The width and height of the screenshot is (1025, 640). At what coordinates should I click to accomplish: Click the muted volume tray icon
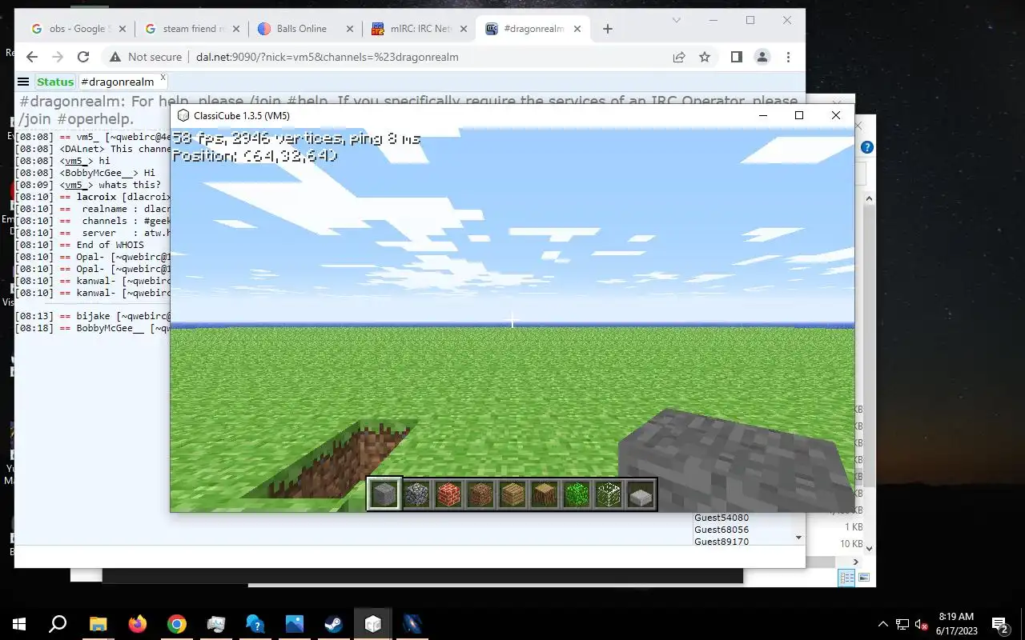(922, 624)
